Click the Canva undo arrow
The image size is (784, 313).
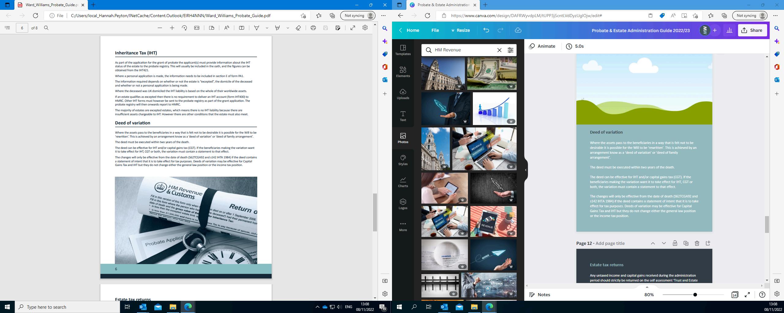[486, 30]
